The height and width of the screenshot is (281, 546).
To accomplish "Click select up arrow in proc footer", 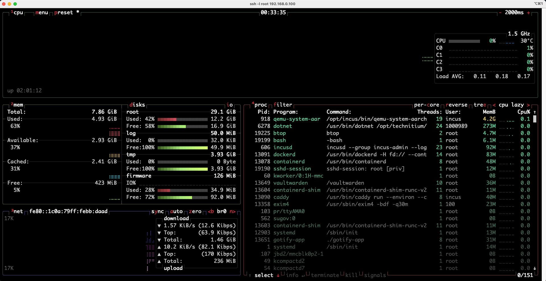I will pyautogui.click(x=250, y=275).
